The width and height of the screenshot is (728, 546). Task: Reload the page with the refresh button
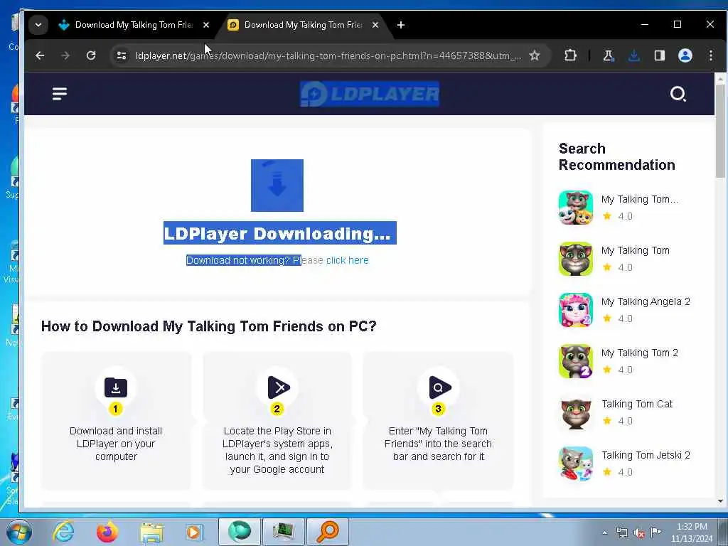pos(91,55)
